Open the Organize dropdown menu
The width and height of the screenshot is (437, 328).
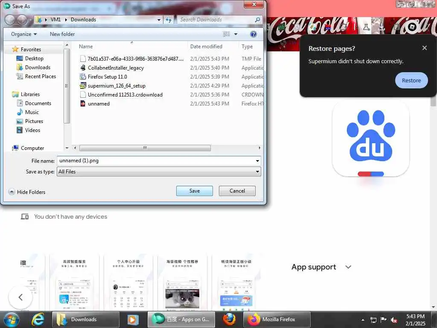pos(24,34)
